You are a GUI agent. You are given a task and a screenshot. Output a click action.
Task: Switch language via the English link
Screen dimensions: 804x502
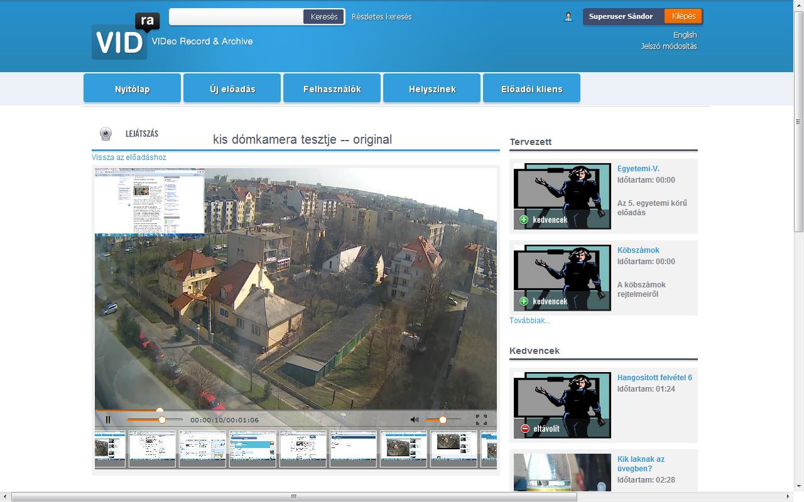685,35
